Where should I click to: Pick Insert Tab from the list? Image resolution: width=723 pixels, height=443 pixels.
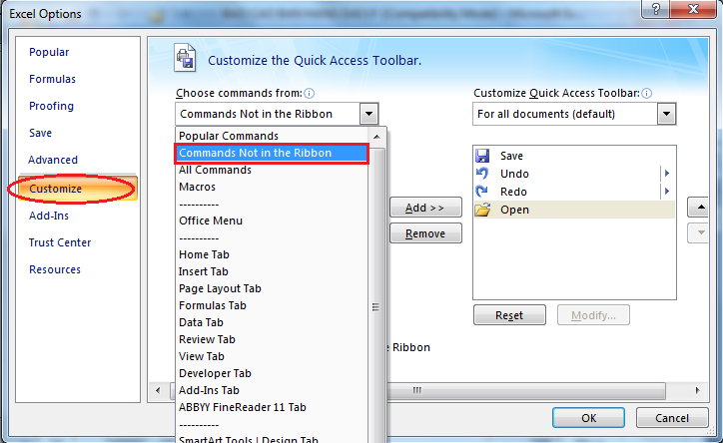click(x=272, y=271)
